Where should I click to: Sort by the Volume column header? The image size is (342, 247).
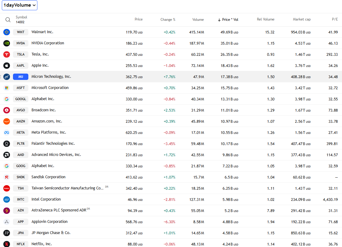coord(198,20)
